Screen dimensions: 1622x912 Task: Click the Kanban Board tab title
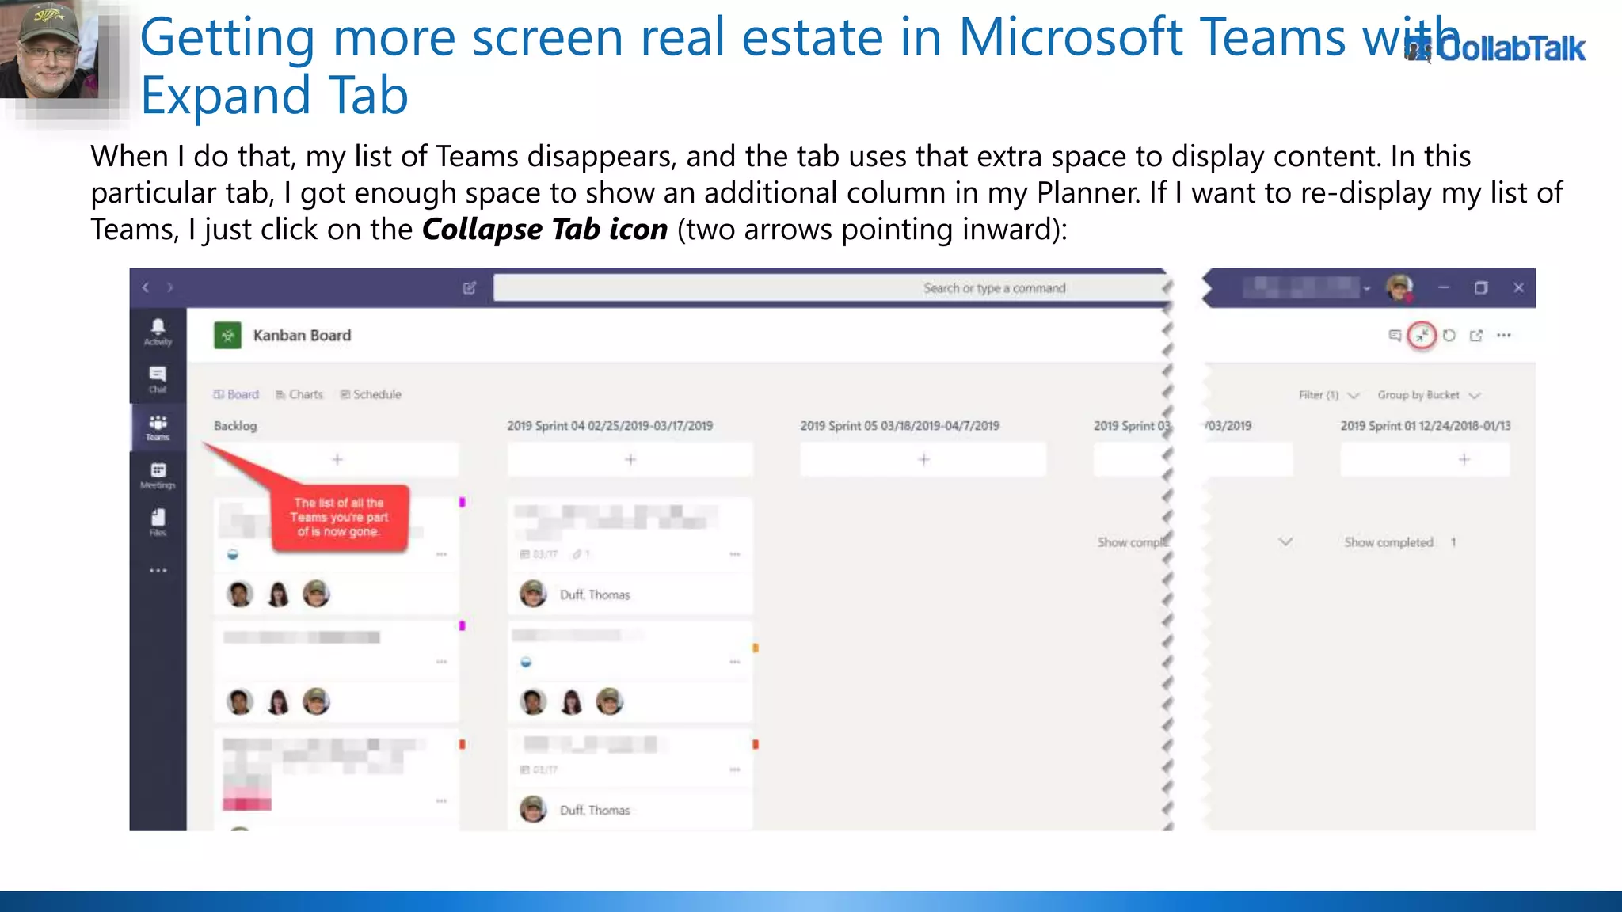coord(302,336)
